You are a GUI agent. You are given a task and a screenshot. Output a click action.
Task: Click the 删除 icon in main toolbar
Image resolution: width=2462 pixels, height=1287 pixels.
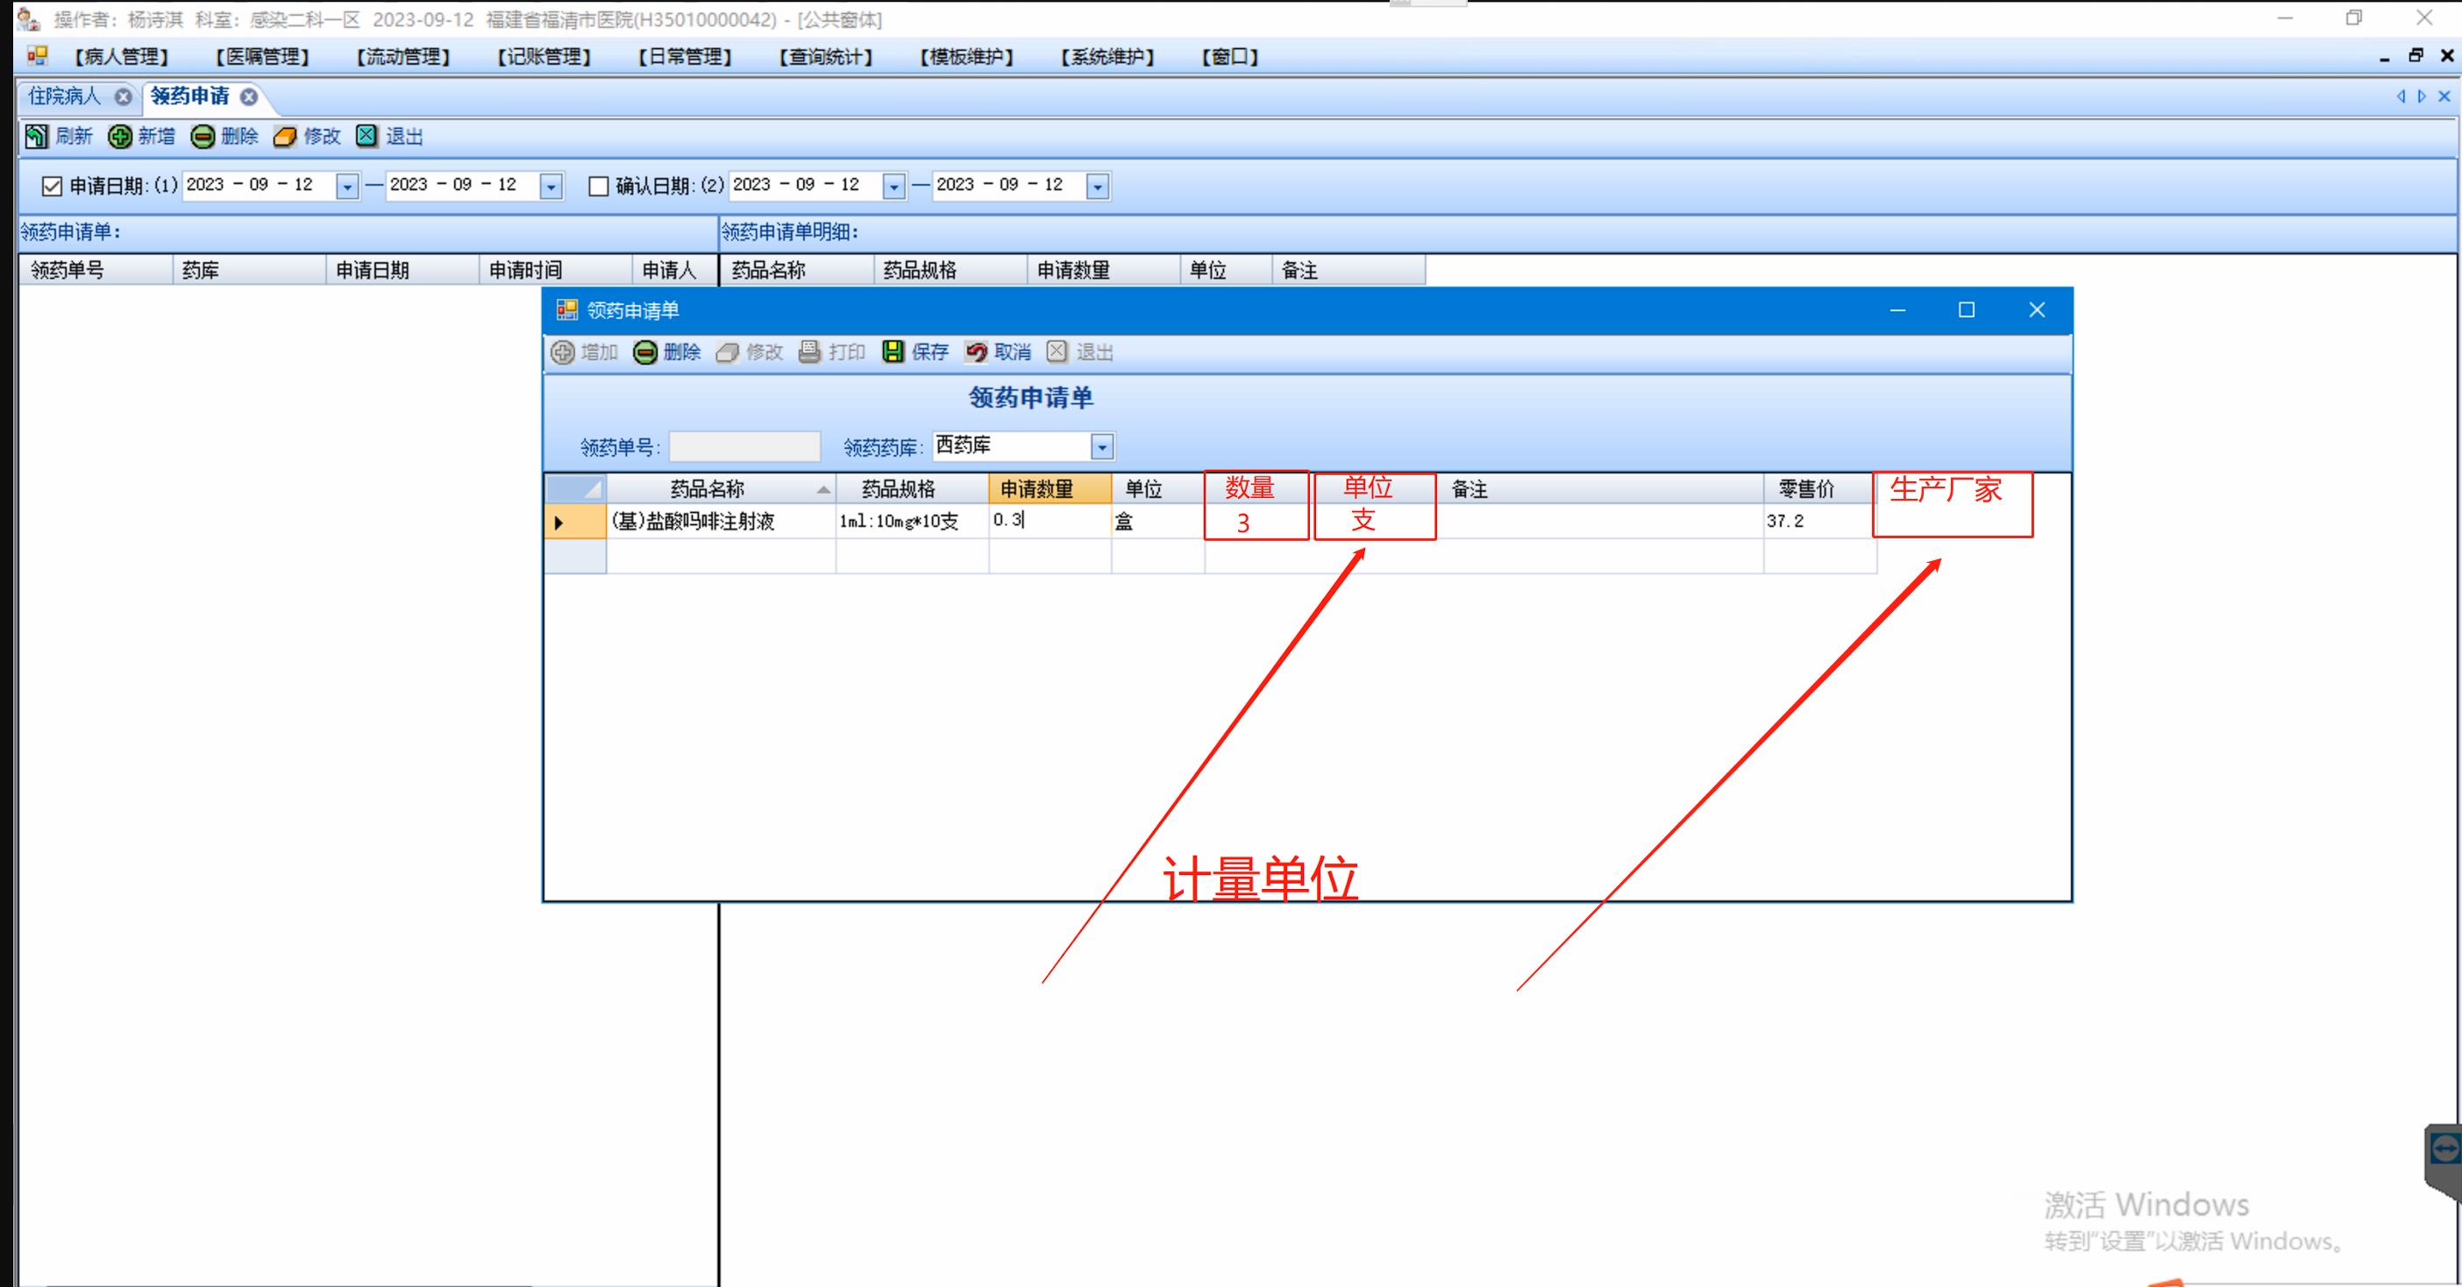click(x=203, y=137)
